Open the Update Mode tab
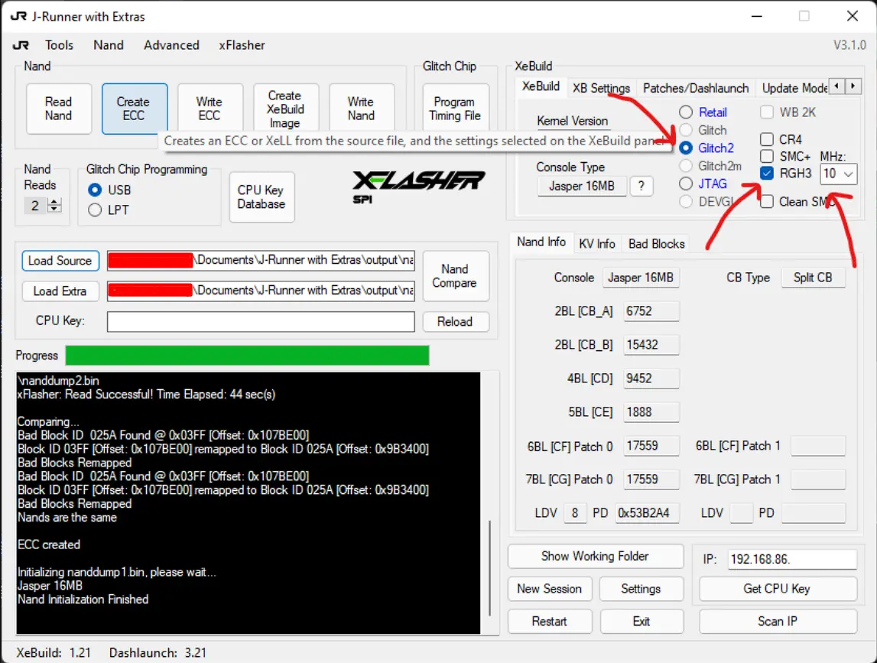 (x=794, y=88)
